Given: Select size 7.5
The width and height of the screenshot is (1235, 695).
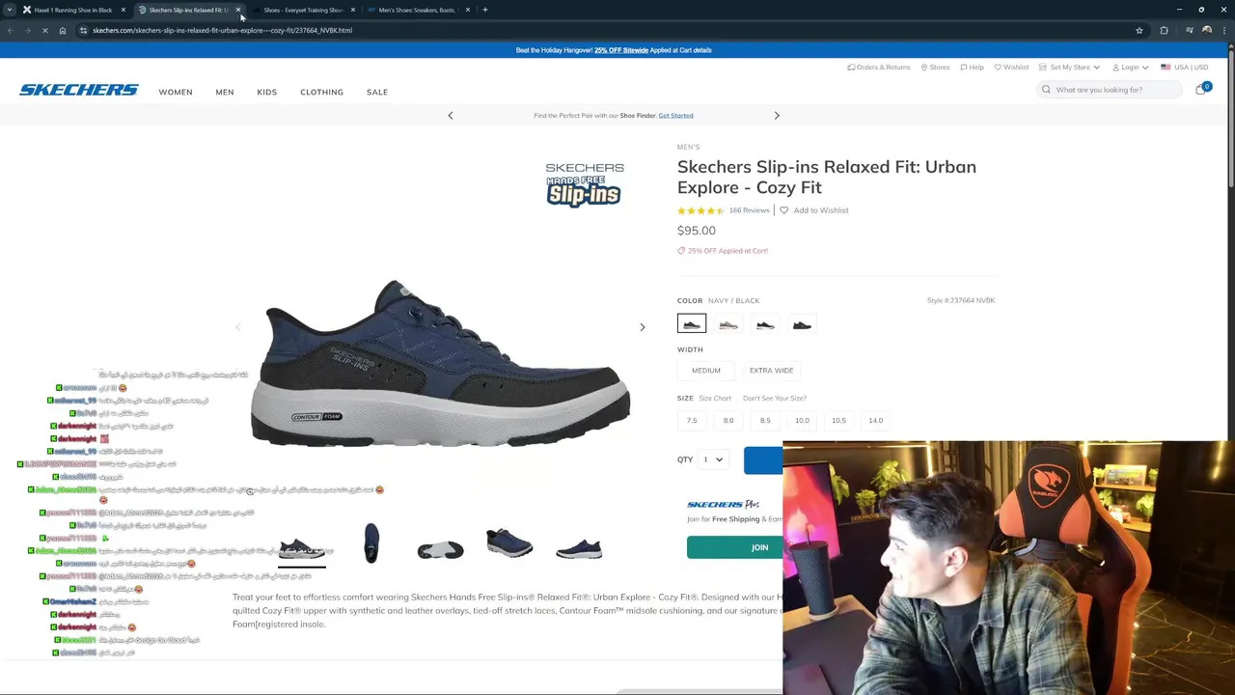Looking at the screenshot, I should 692,421.
